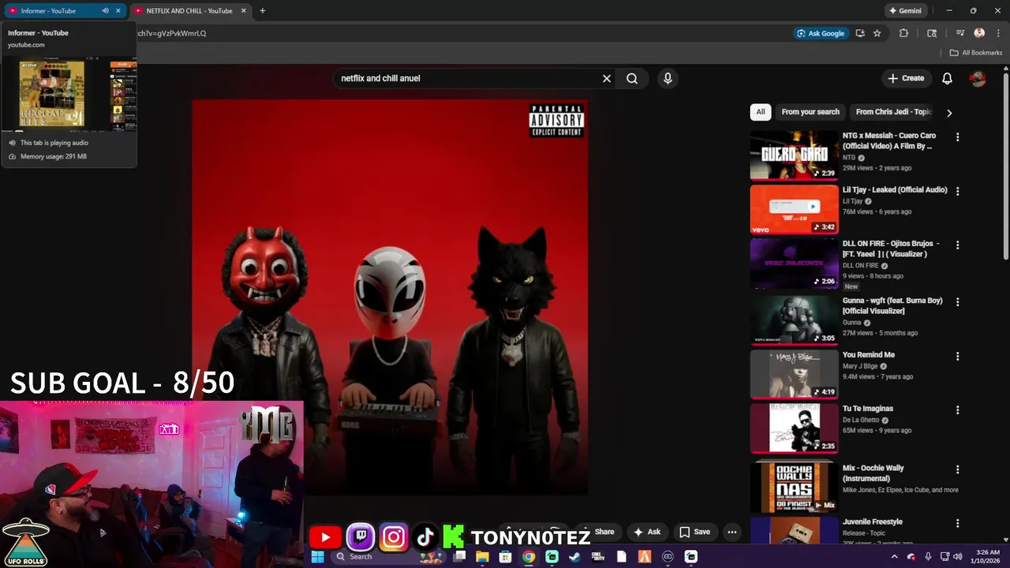1010x568 pixels.
Task: Open the clock showing 3:26 AM
Action: pyautogui.click(x=987, y=556)
